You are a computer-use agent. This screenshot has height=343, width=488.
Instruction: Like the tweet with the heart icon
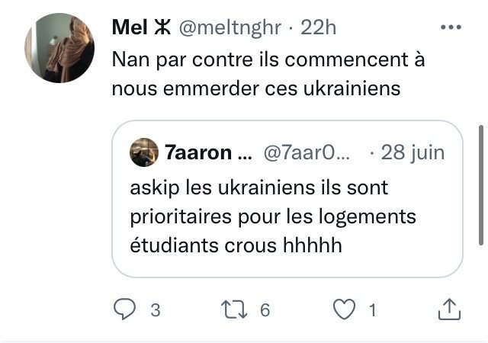pyautogui.click(x=344, y=309)
